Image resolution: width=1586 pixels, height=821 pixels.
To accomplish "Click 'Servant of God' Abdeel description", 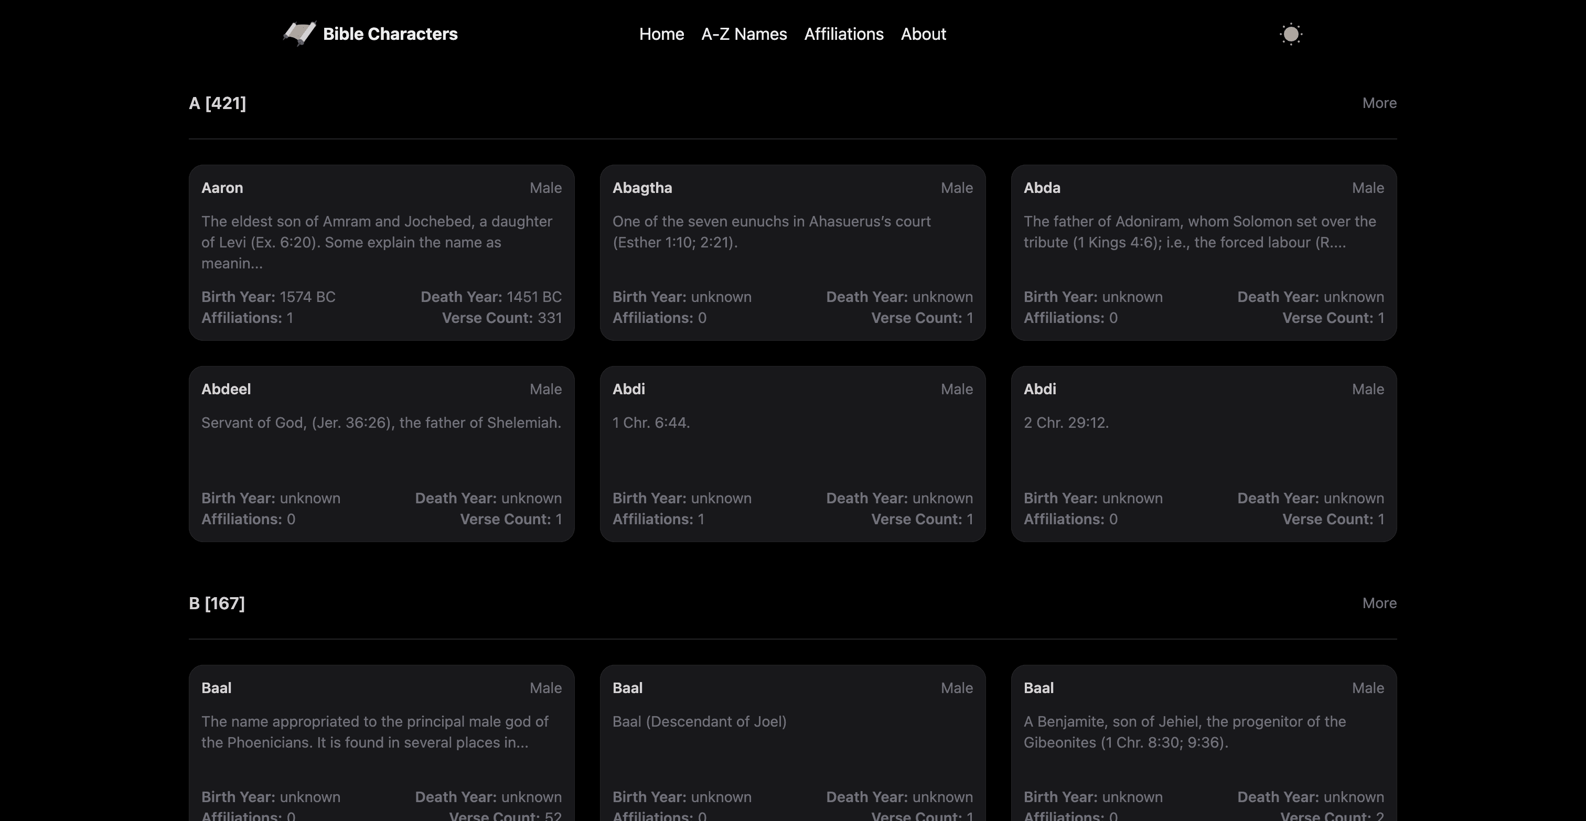I will click(381, 423).
